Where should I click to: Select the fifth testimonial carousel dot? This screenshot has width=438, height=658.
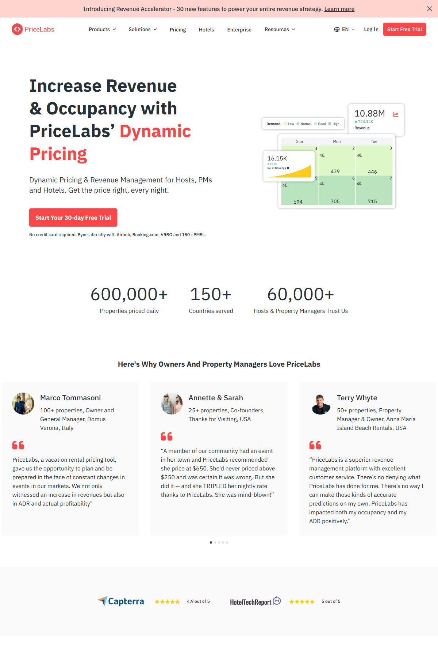[227, 542]
